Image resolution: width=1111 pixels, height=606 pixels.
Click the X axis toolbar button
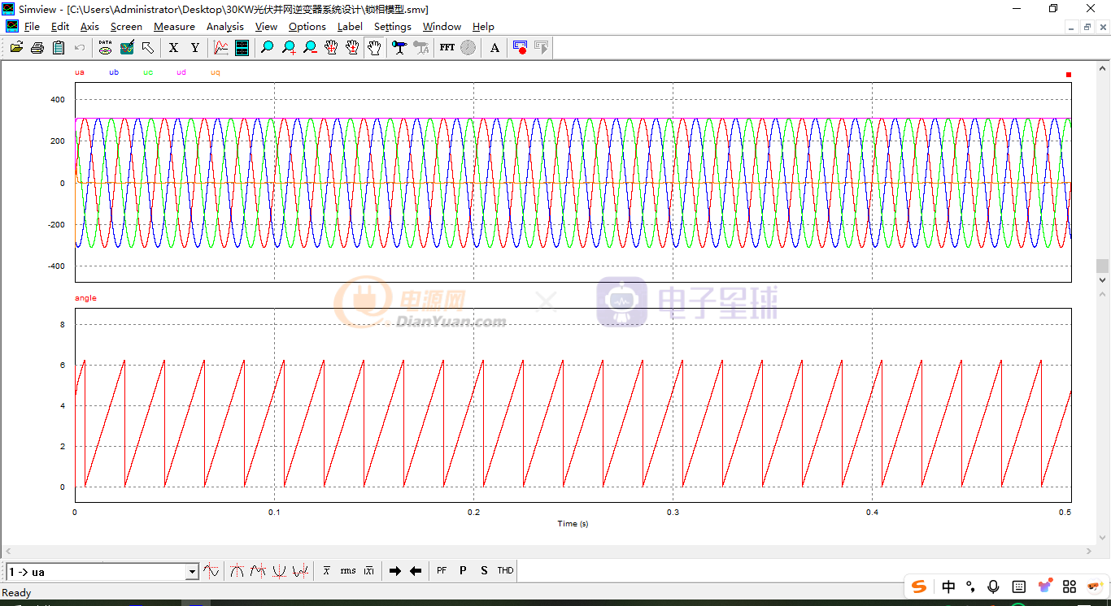click(x=173, y=48)
